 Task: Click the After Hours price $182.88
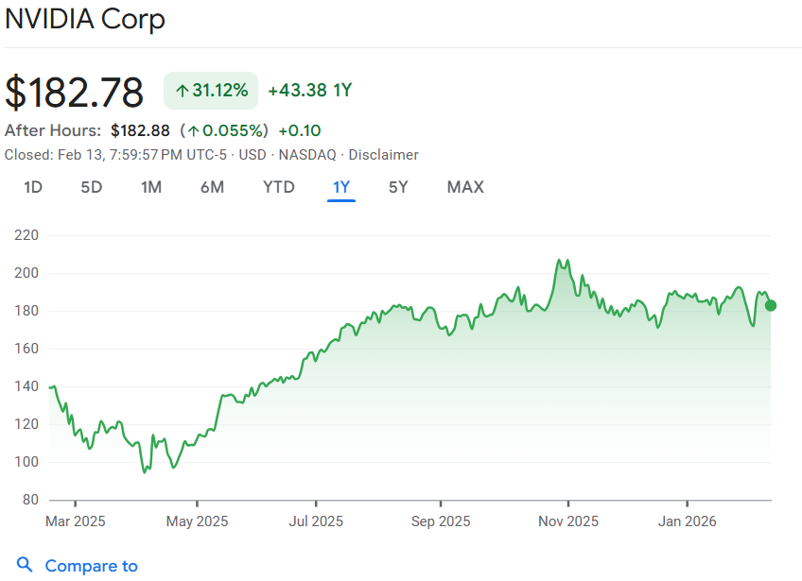coord(140,130)
